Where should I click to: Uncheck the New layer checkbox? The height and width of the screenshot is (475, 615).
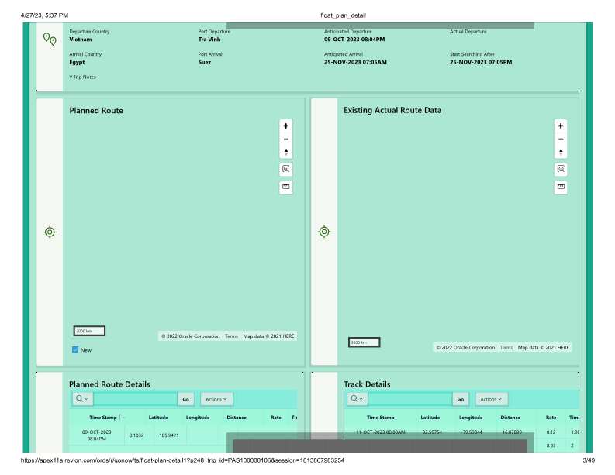pos(75,350)
